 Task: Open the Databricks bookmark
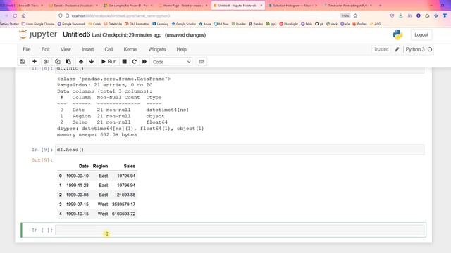pos(113,24)
